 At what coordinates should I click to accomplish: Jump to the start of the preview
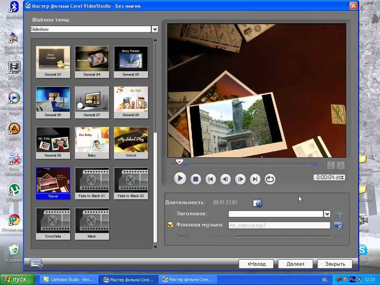(x=210, y=179)
